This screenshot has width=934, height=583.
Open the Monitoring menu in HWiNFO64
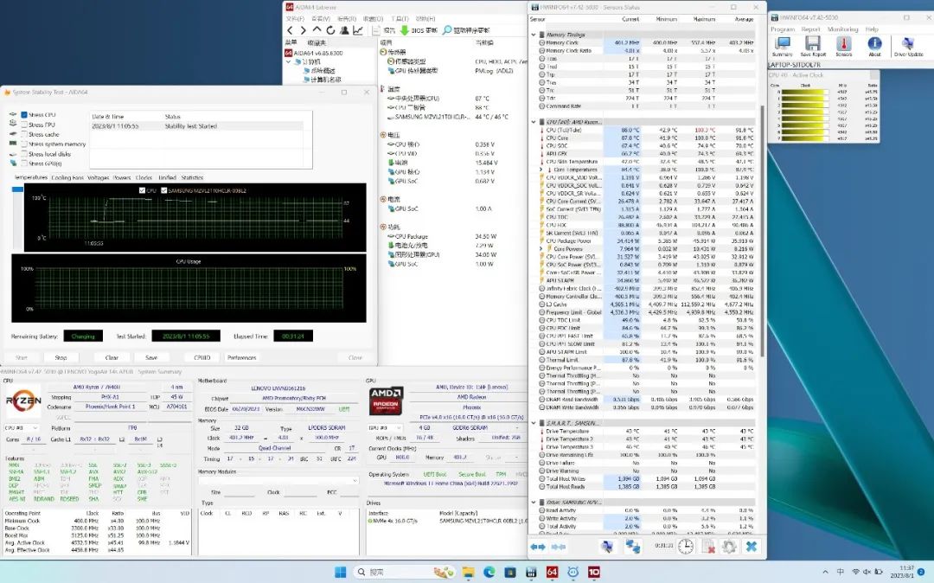(841, 29)
